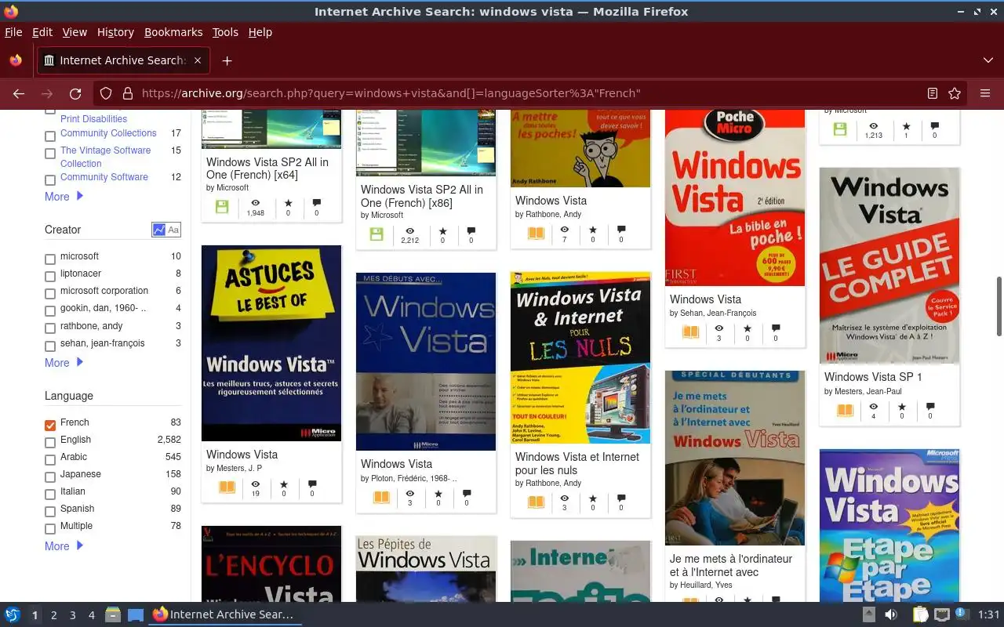
Task: Open the Firefox hamburger application menu
Action: (x=985, y=93)
